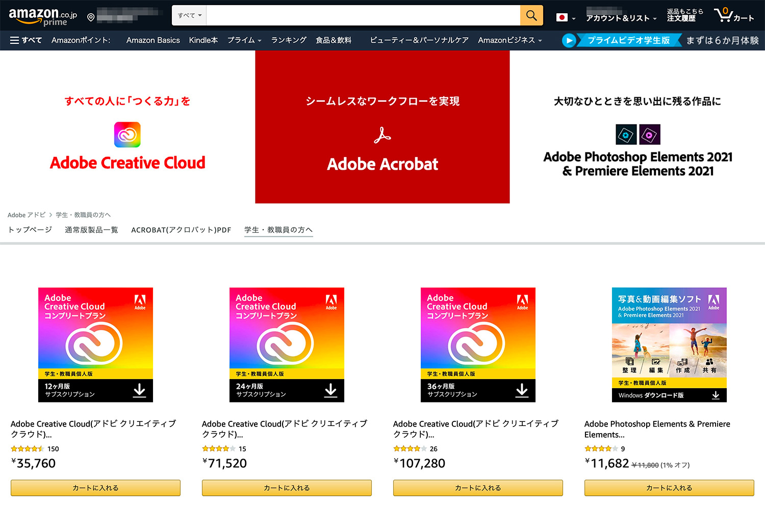The image size is (765, 506).
Task: Expand the Amazonビジネス nav dropdown
Action: (510, 40)
